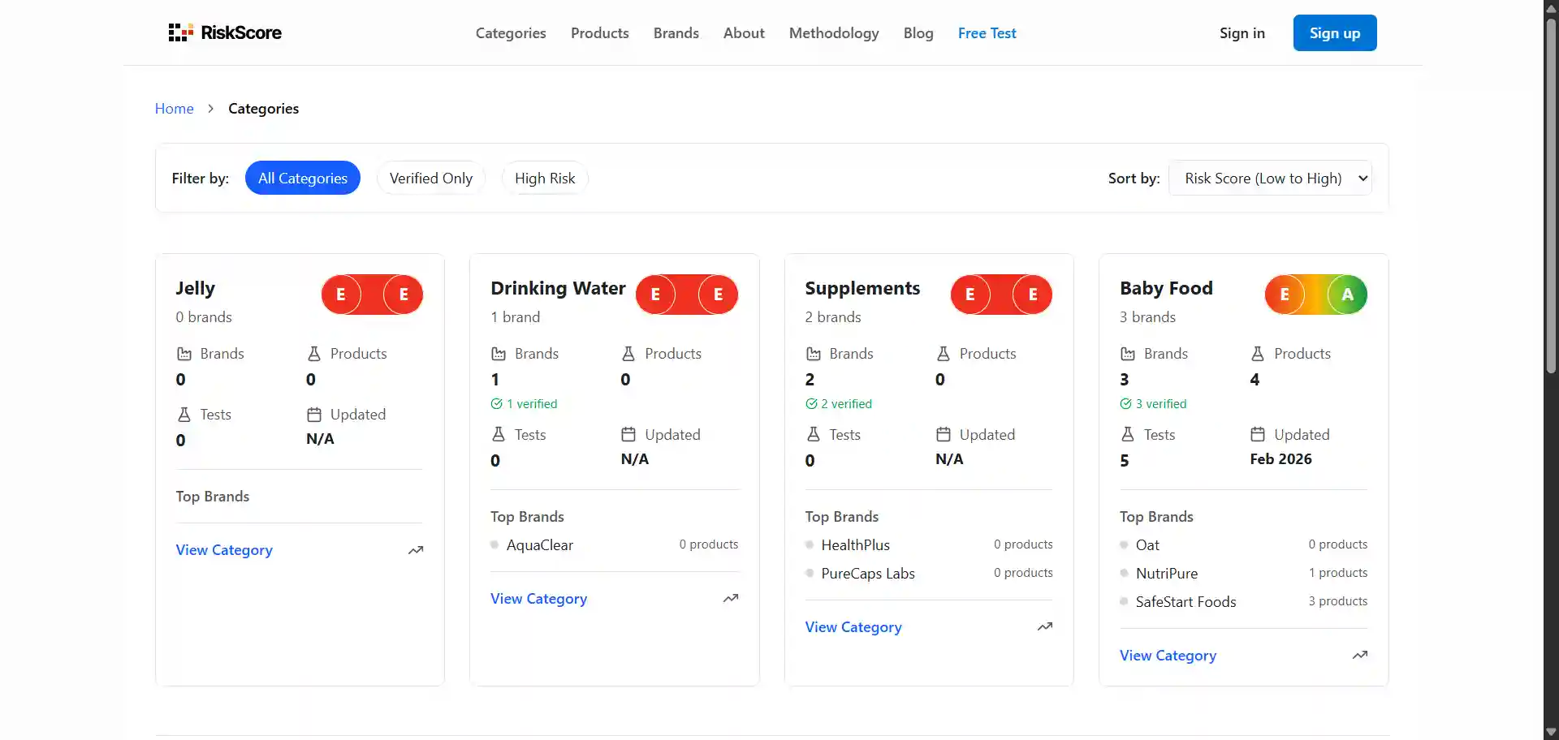Image resolution: width=1559 pixels, height=740 pixels.
Task: Click the Brands factory icon in Jelly card
Action: tap(184, 354)
